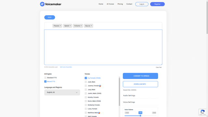This screenshot has height=117, width=208.
Task: Click the Voices list scrollbar
Action: (119, 92)
